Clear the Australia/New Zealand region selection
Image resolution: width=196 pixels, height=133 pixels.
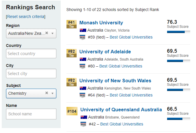coord(47,33)
